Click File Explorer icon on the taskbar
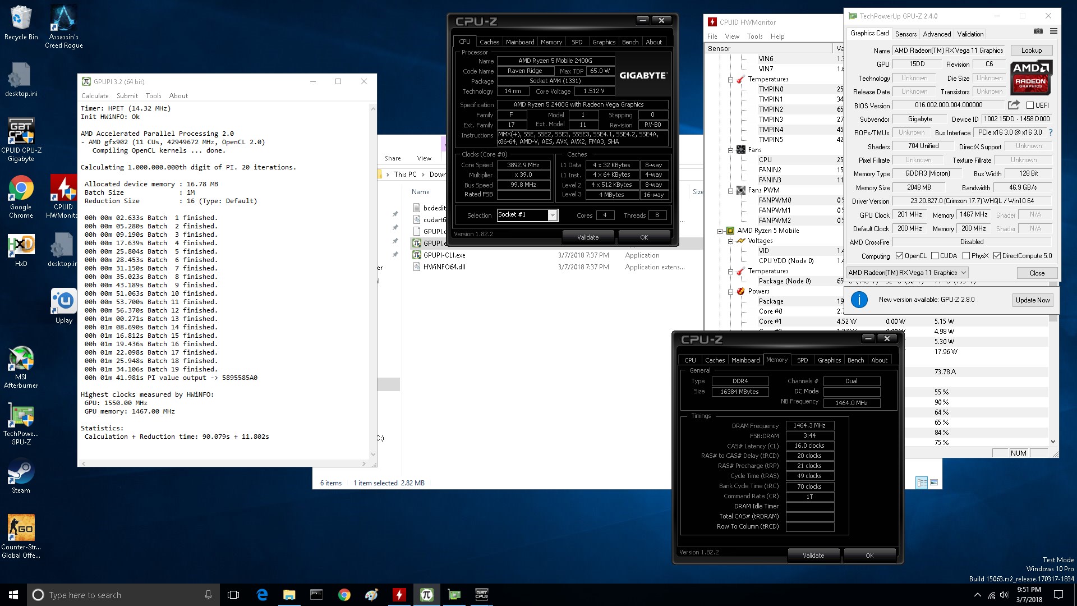Viewport: 1077px width, 606px height. (289, 595)
